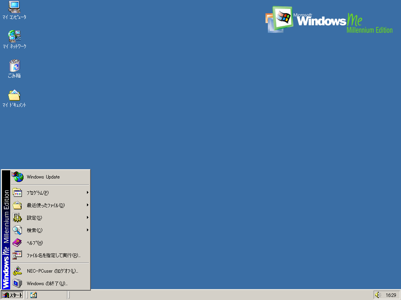Click the プログラム folder icon in Start menu
Image resolution: width=401 pixels, height=300 pixels.
(x=17, y=193)
